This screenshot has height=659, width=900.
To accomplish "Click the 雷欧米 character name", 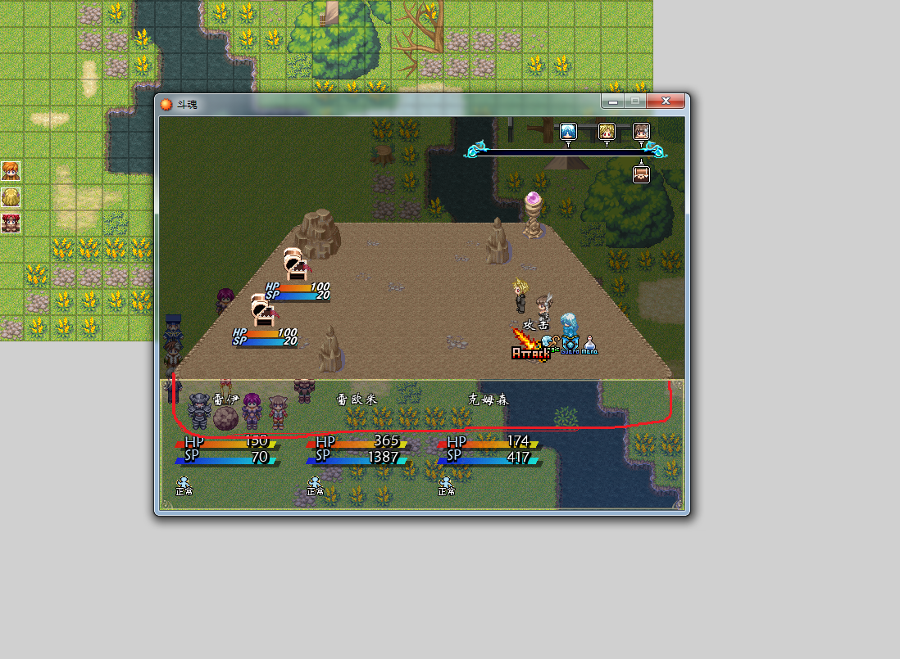I will click(357, 399).
